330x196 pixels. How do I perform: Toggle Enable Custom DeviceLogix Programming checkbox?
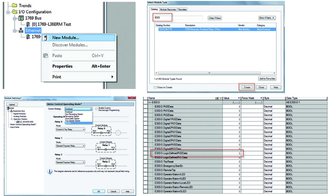[96, 109]
